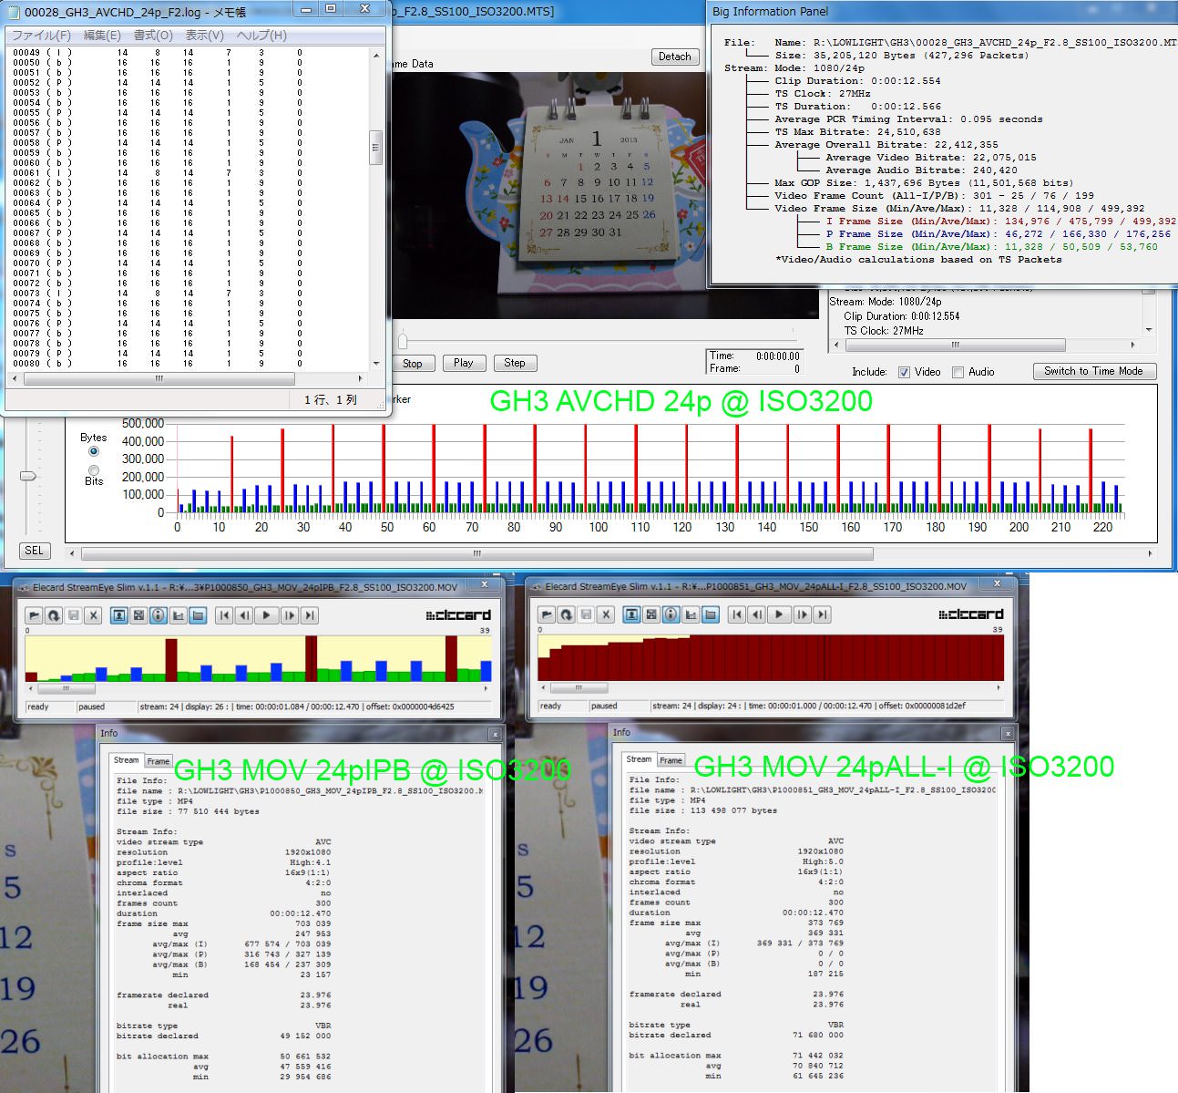Image resolution: width=1178 pixels, height=1093 pixels.
Task: Jump to the last frame in the left StreamEye window
Action: pos(310,615)
